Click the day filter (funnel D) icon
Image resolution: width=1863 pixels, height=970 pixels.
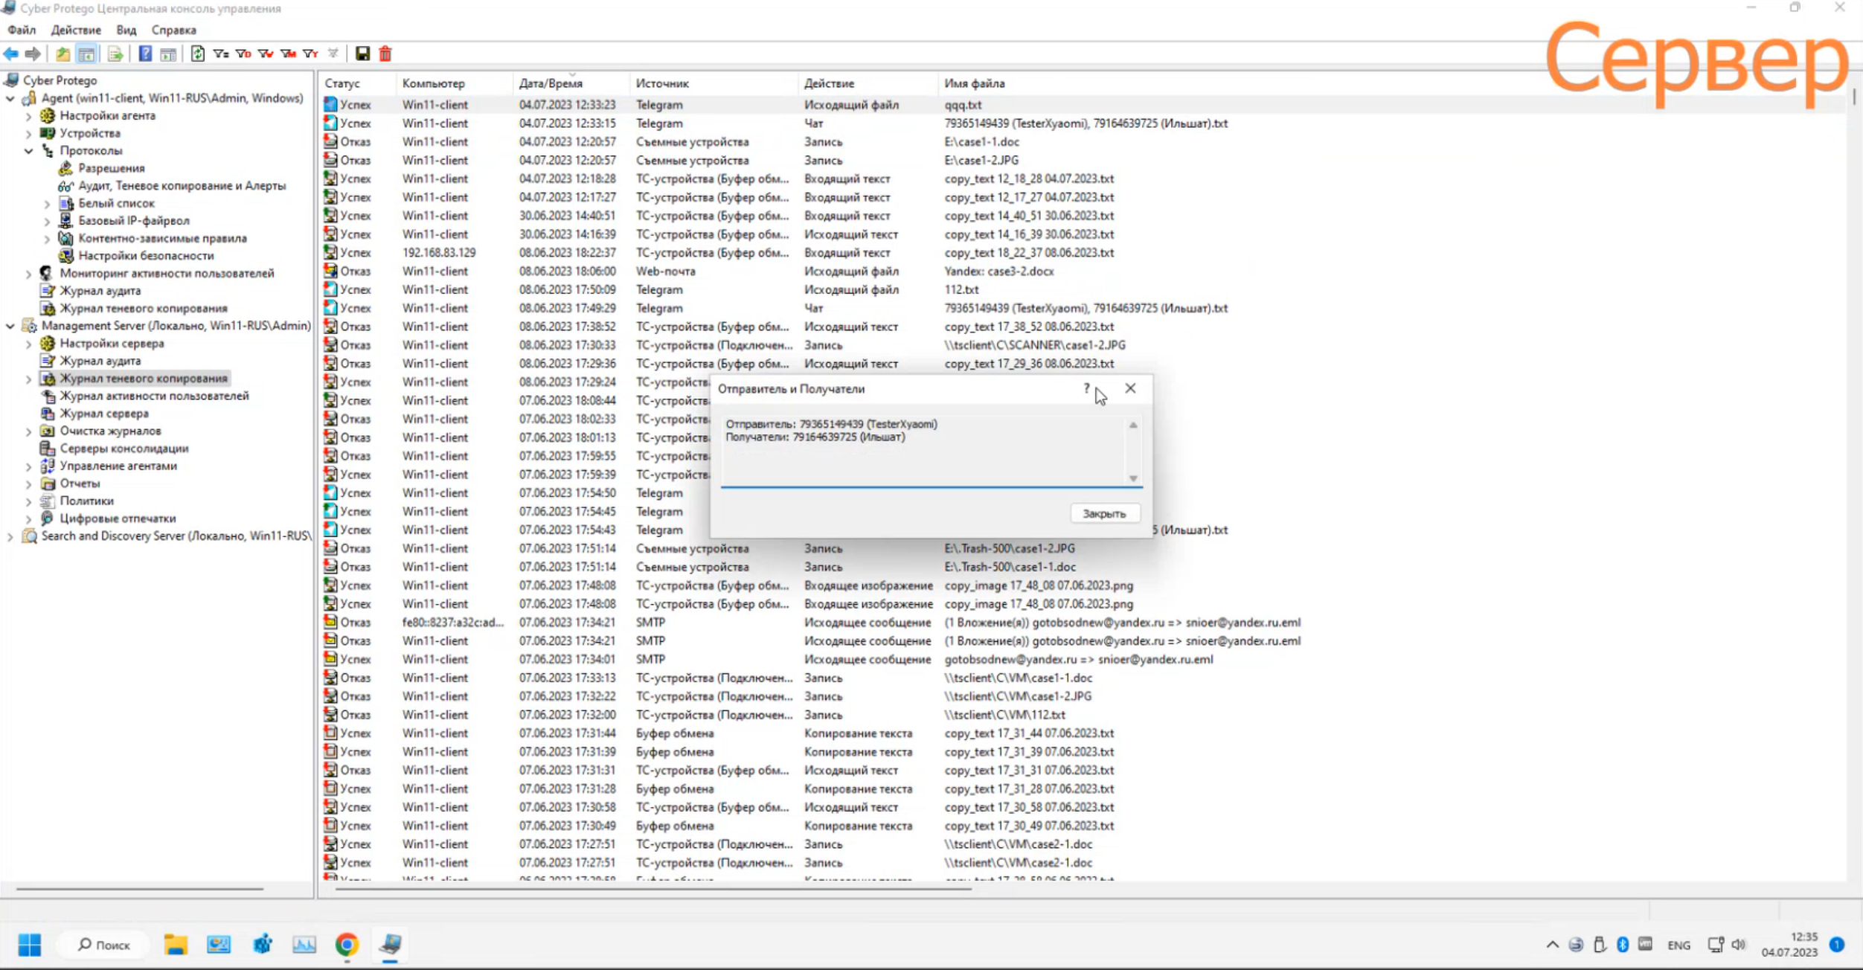coord(243,54)
